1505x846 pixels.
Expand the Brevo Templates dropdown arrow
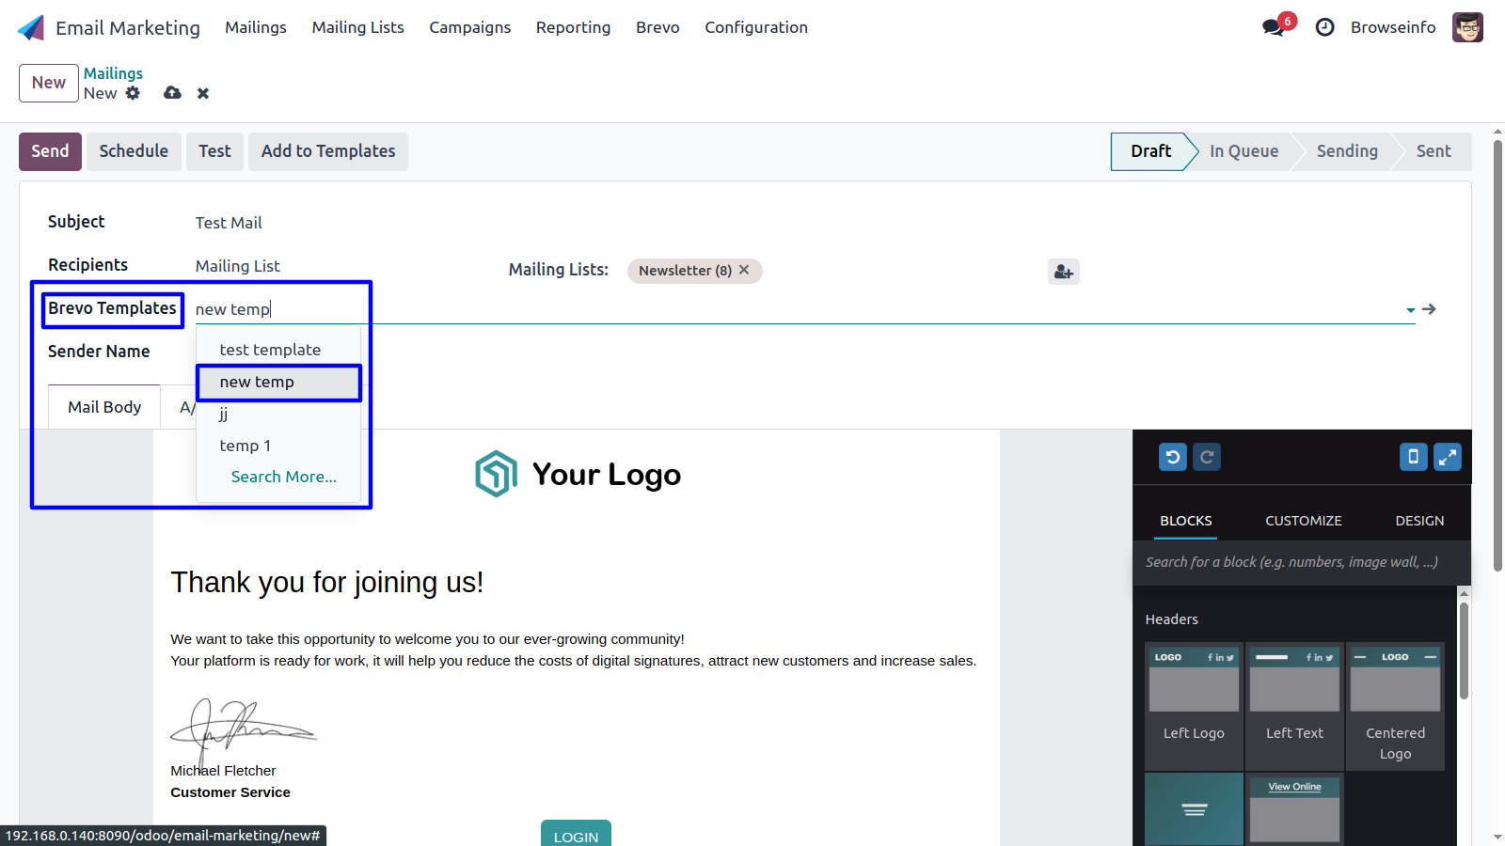click(x=1410, y=309)
